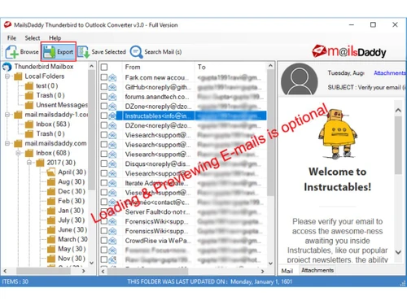407x305 pixels.
Task: Check the Instructables email checkbox
Action: (x=104, y=115)
